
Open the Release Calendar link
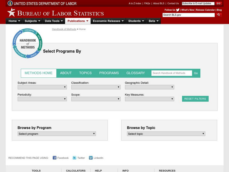click(205, 10)
